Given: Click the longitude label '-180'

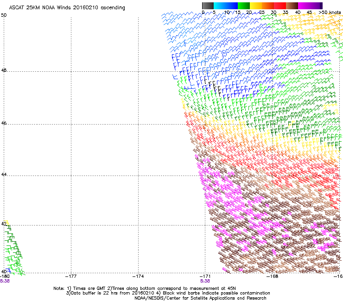Looking at the screenshot, I should click(5, 276).
